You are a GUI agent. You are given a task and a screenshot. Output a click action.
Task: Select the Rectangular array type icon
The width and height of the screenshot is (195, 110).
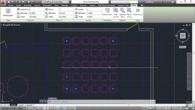8,11
